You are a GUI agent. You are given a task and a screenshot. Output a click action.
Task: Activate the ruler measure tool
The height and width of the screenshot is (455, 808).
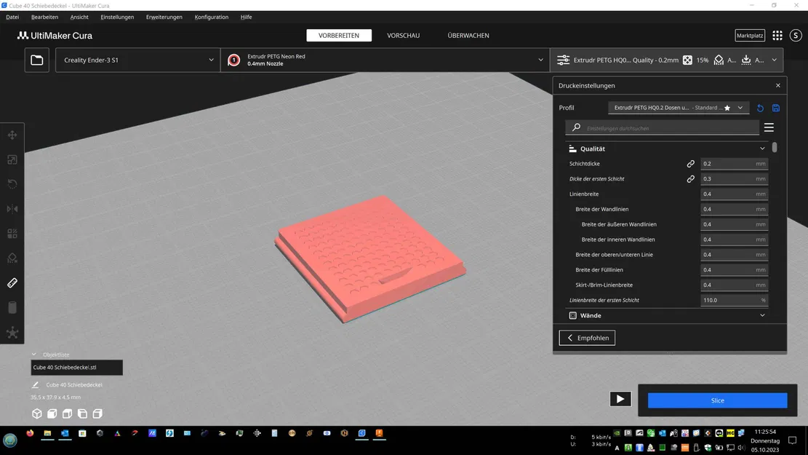click(12, 282)
